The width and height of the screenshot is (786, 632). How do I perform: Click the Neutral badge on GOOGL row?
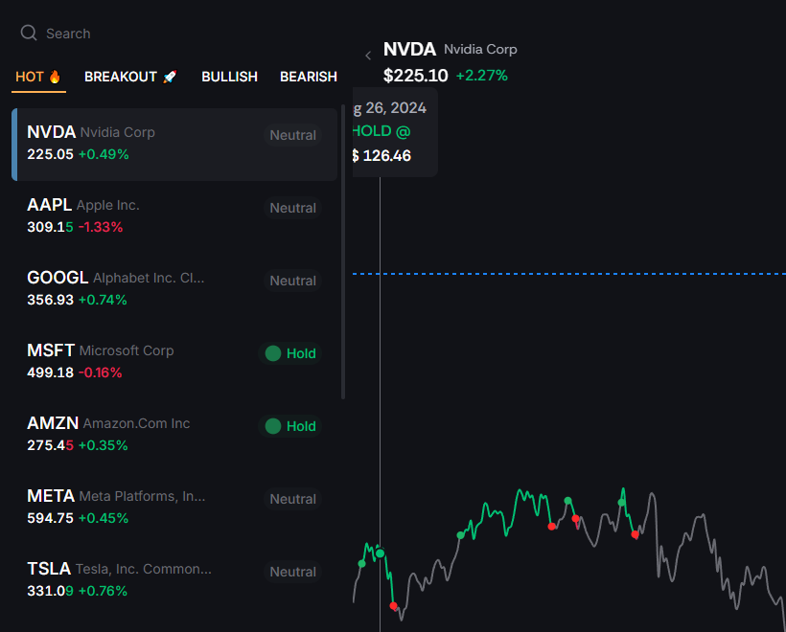click(292, 281)
